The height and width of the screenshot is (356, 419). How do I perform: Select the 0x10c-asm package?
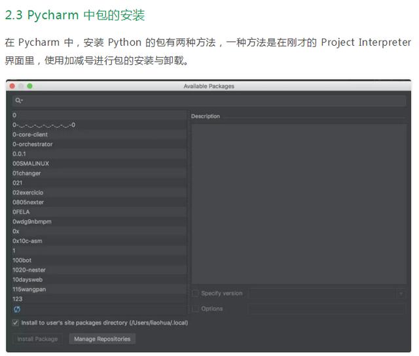click(100, 241)
